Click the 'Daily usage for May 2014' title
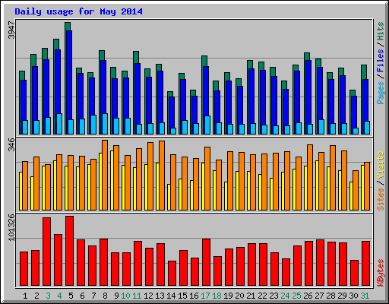 tap(78, 11)
